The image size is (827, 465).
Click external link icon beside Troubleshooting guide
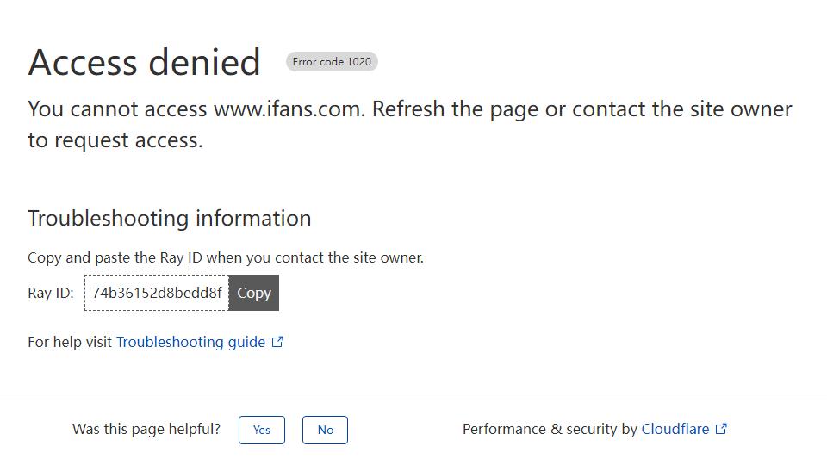[x=277, y=342]
